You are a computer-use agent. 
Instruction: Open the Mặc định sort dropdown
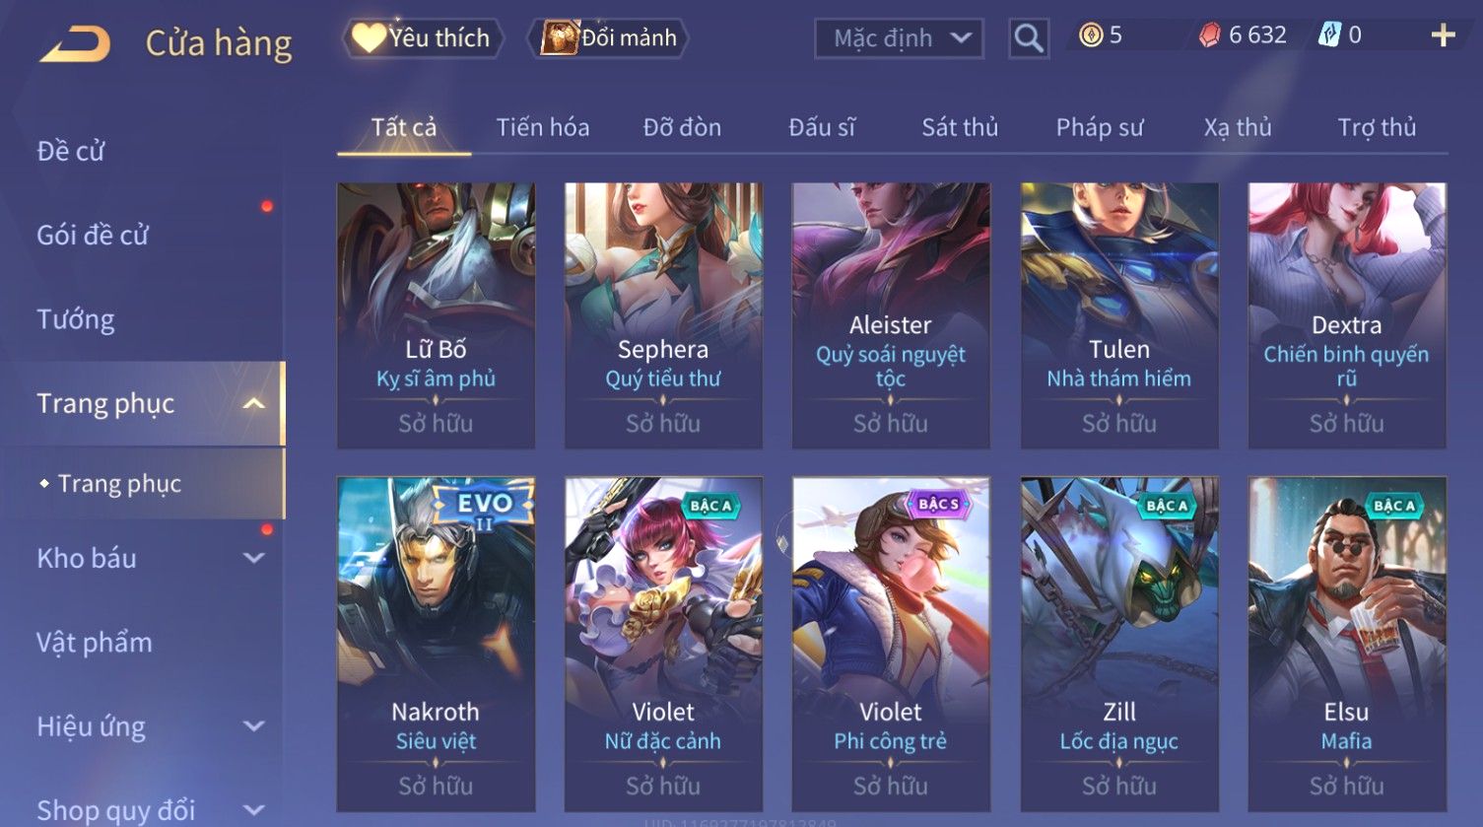pos(899,38)
